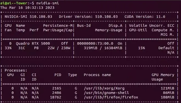This screenshot has width=181, height=103.
Task: Click the 319MiB / 16384MiB memory usage
Action: click(103, 48)
